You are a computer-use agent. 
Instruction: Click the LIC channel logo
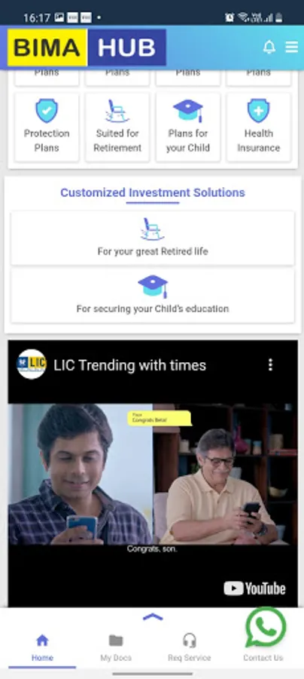32,364
